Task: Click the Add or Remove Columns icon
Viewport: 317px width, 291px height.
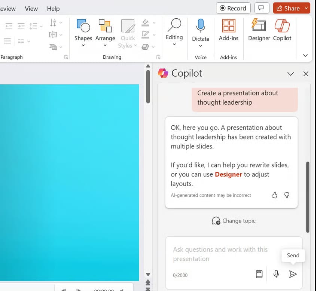Action: pyautogui.click(x=21, y=41)
